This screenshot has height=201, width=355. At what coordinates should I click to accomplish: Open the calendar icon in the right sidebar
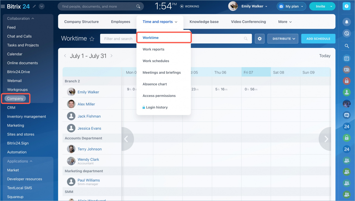coord(346,58)
